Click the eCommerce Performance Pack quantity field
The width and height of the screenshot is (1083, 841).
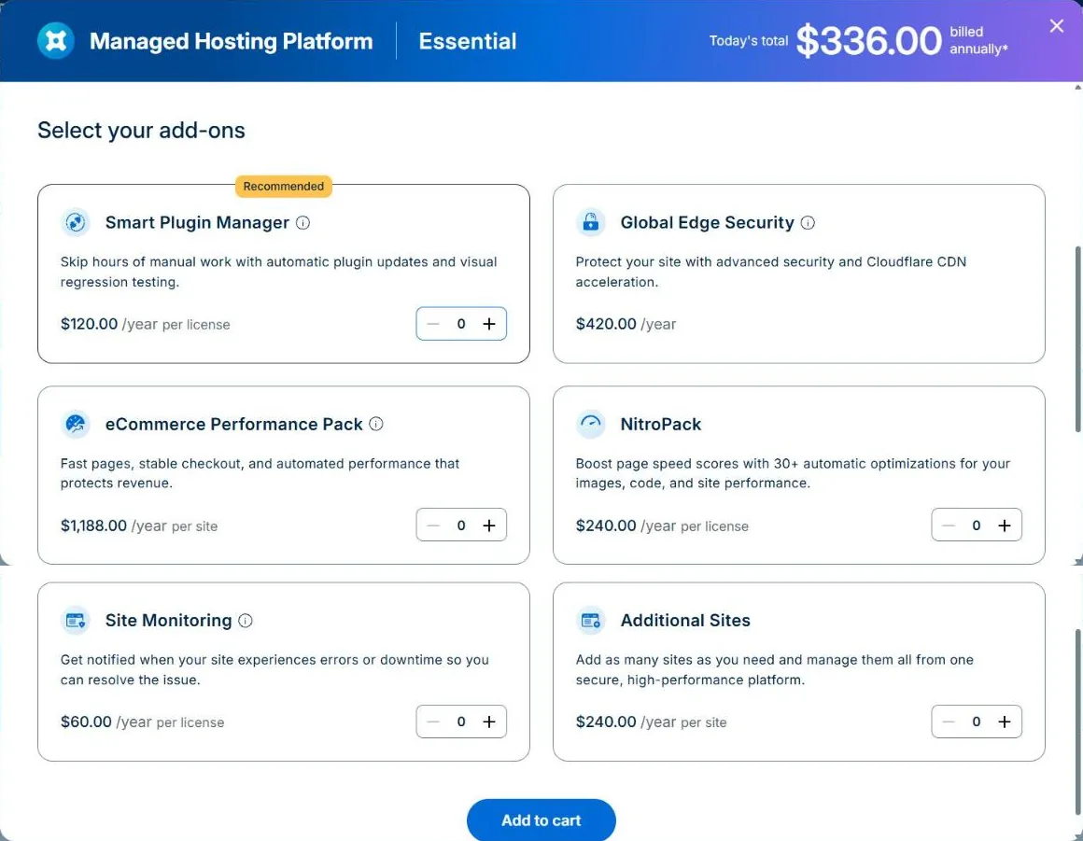(x=461, y=526)
